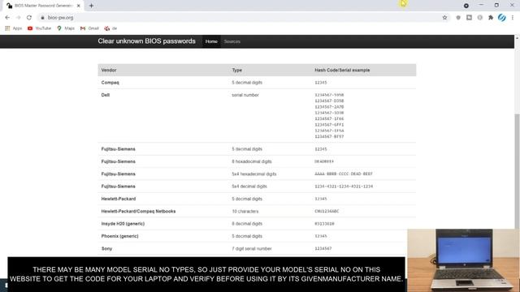
Task: Select Hewlett-Packard/Compaq Netbooks row
Action: coord(257,211)
